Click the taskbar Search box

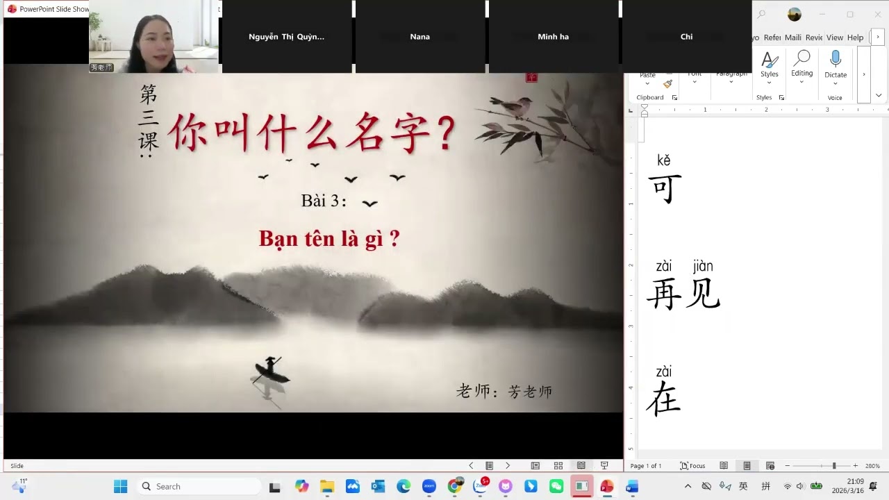pos(199,486)
